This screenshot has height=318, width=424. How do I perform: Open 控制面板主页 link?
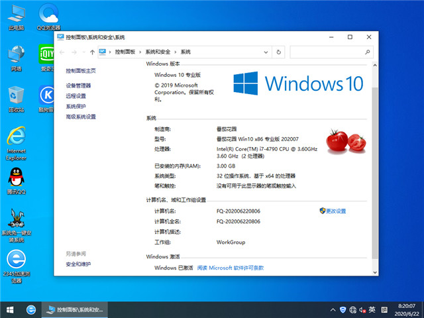81,71
